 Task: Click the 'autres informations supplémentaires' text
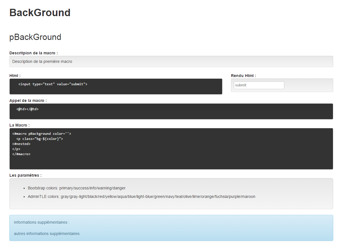47,234
